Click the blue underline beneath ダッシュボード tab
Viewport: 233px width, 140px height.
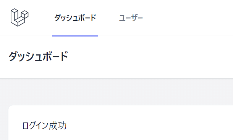coord(75,36)
